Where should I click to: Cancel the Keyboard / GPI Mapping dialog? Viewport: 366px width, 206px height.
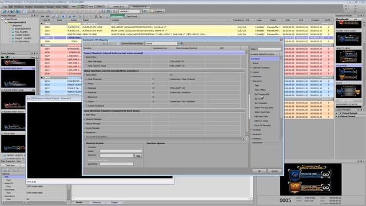click(x=274, y=171)
